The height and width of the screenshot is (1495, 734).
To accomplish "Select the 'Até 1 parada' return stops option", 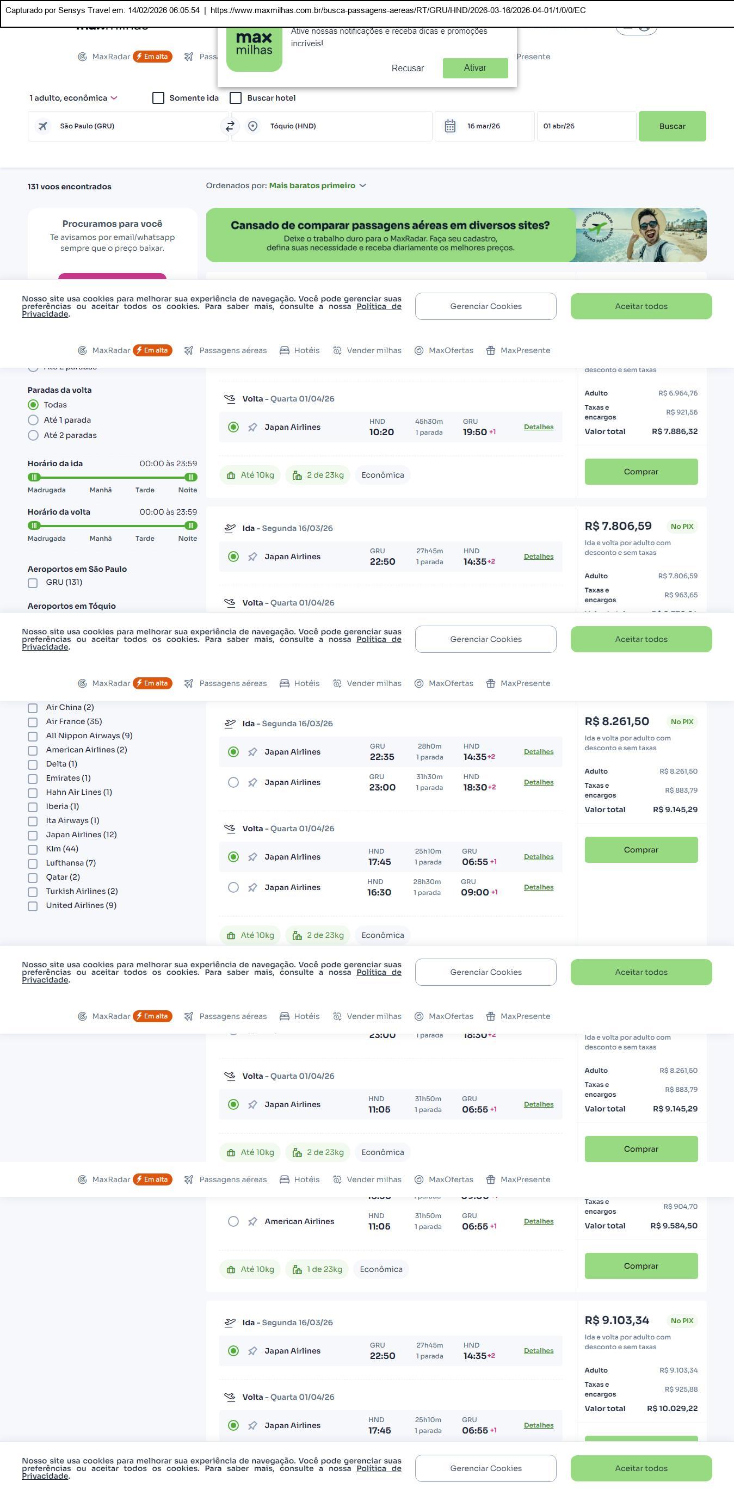I will pyautogui.click(x=34, y=420).
